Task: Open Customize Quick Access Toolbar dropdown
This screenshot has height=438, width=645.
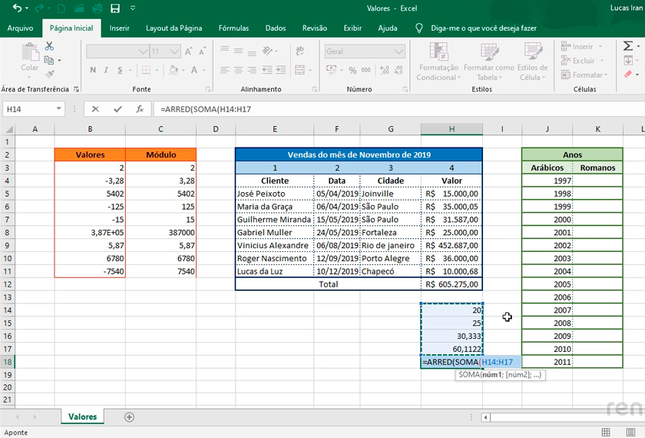Action: [134, 8]
